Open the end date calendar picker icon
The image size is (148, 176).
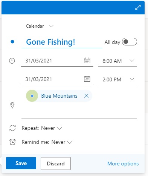click(87, 79)
